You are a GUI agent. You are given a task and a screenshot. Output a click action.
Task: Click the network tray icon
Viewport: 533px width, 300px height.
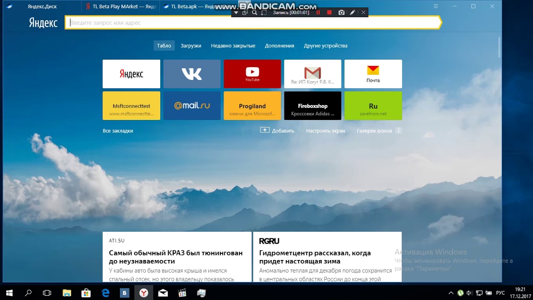click(479, 293)
